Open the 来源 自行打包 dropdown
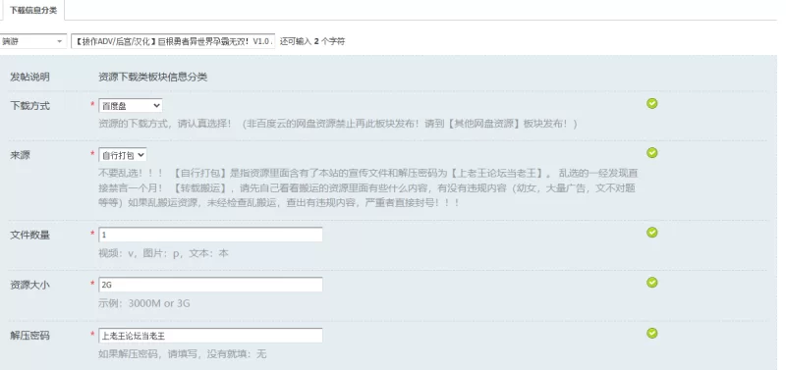The height and width of the screenshot is (370, 786). coord(122,155)
